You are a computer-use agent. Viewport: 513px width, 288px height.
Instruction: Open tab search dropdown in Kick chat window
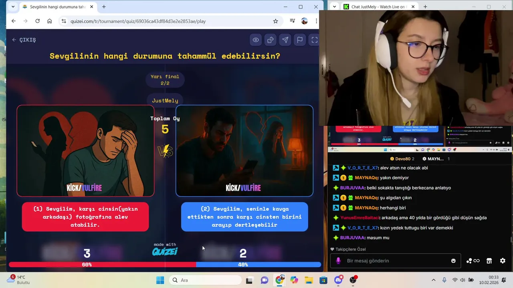coord(334,7)
